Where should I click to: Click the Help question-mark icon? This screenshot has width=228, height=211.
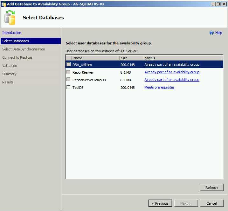[211, 33]
